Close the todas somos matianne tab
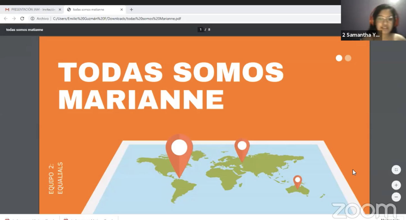This screenshot has width=406, height=220. (x=122, y=10)
